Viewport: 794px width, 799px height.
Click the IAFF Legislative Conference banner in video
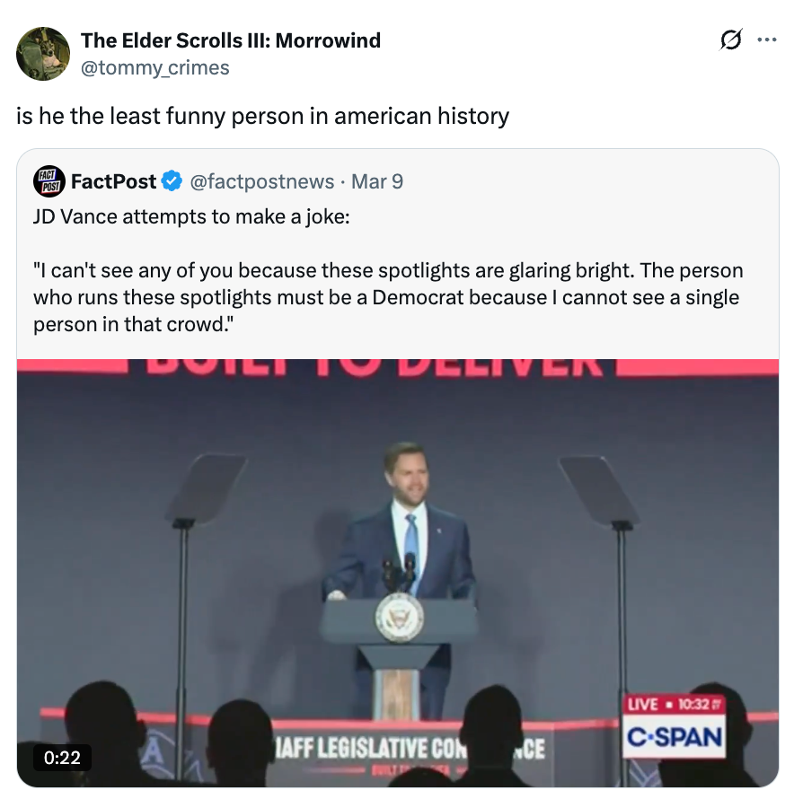409,747
